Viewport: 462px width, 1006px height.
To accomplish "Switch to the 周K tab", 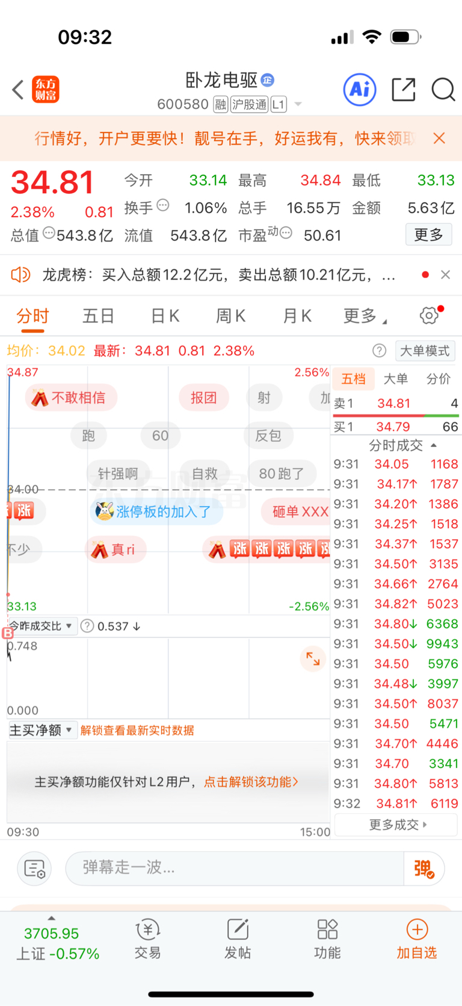I will pyautogui.click(x=231, y=316).
